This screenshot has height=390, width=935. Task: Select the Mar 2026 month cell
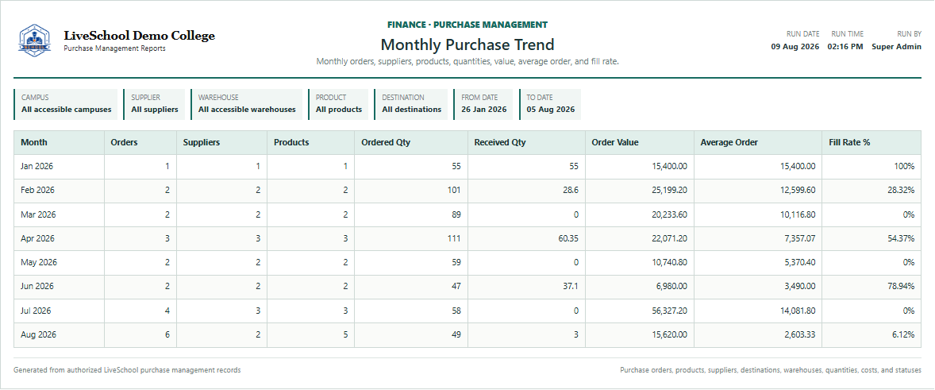[x=59, y=214]
